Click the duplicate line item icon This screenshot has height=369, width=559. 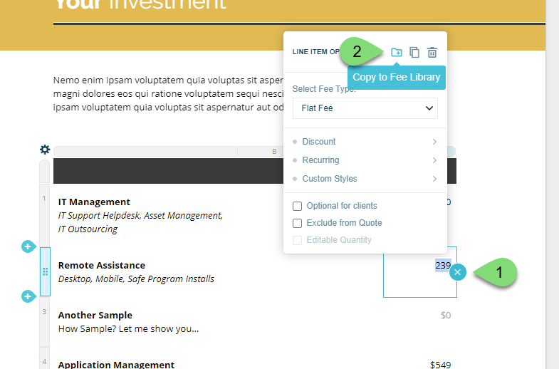414,52
